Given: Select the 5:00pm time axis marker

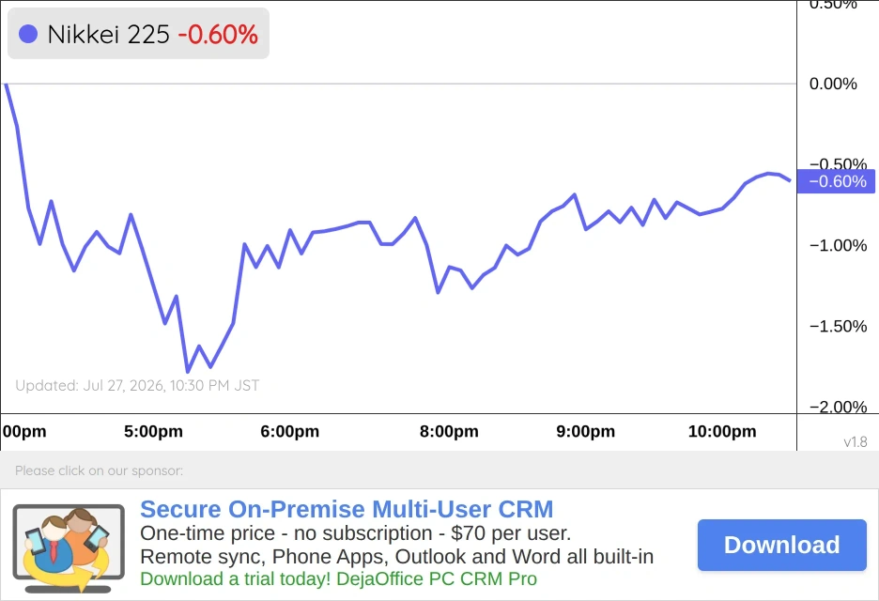Looking at the screenshot, I should [154, 431].
